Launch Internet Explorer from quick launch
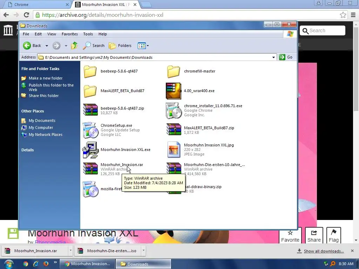The height and width of the screenshot is (269, 359). (x=36, y=264)
